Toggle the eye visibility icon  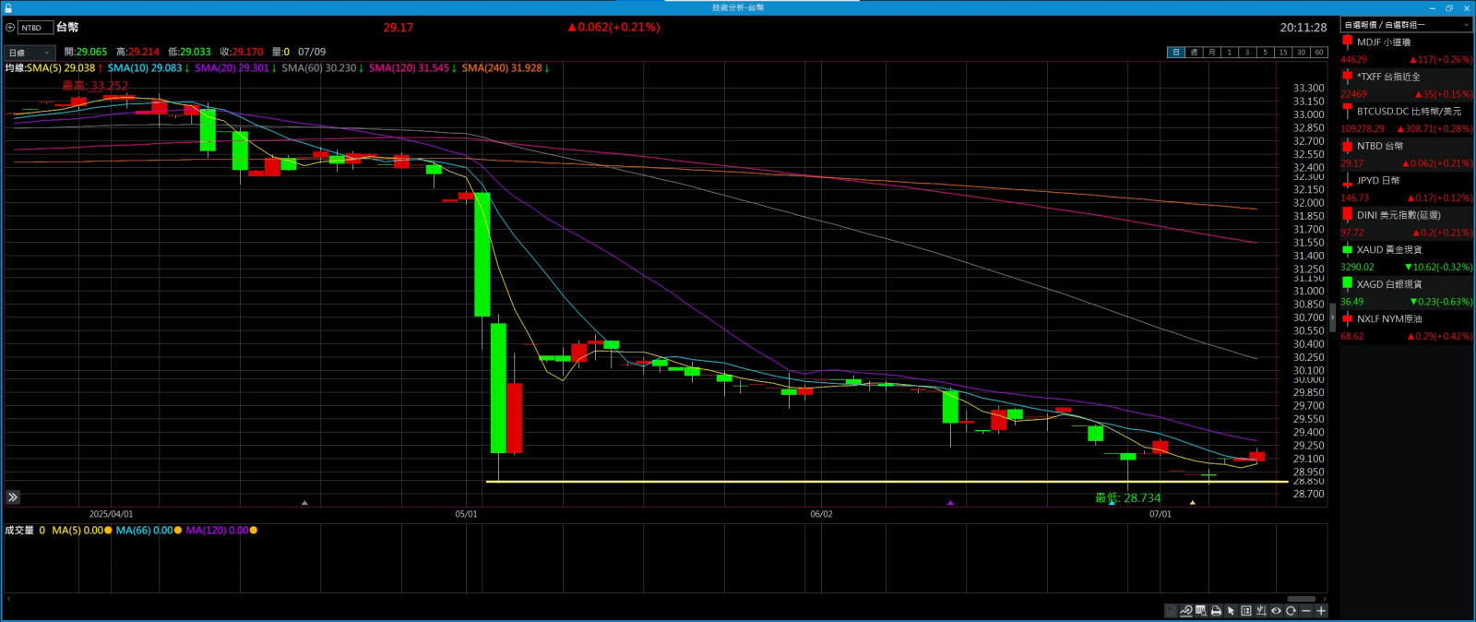[1276, 611]
